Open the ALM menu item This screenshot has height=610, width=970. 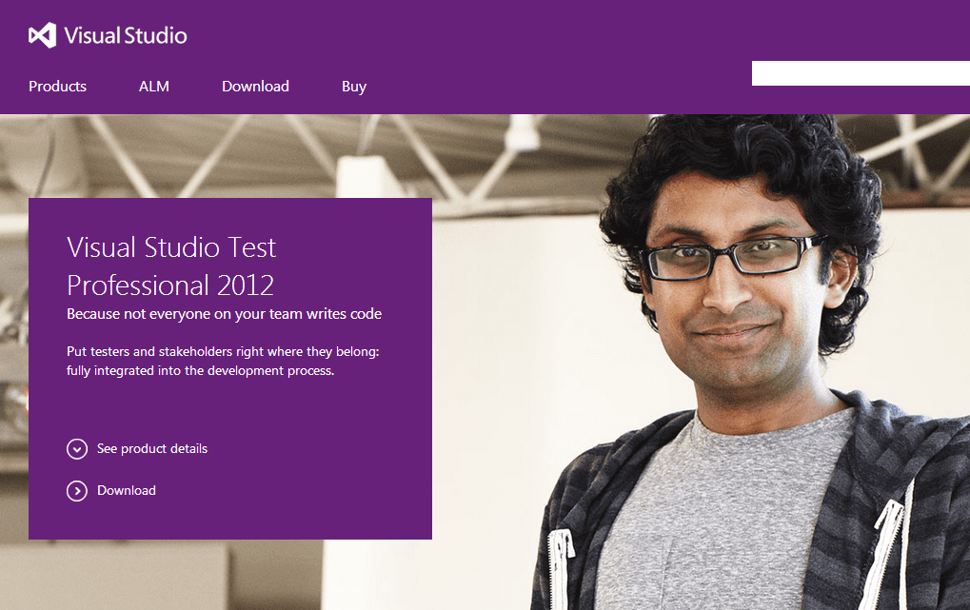point(154,86)
